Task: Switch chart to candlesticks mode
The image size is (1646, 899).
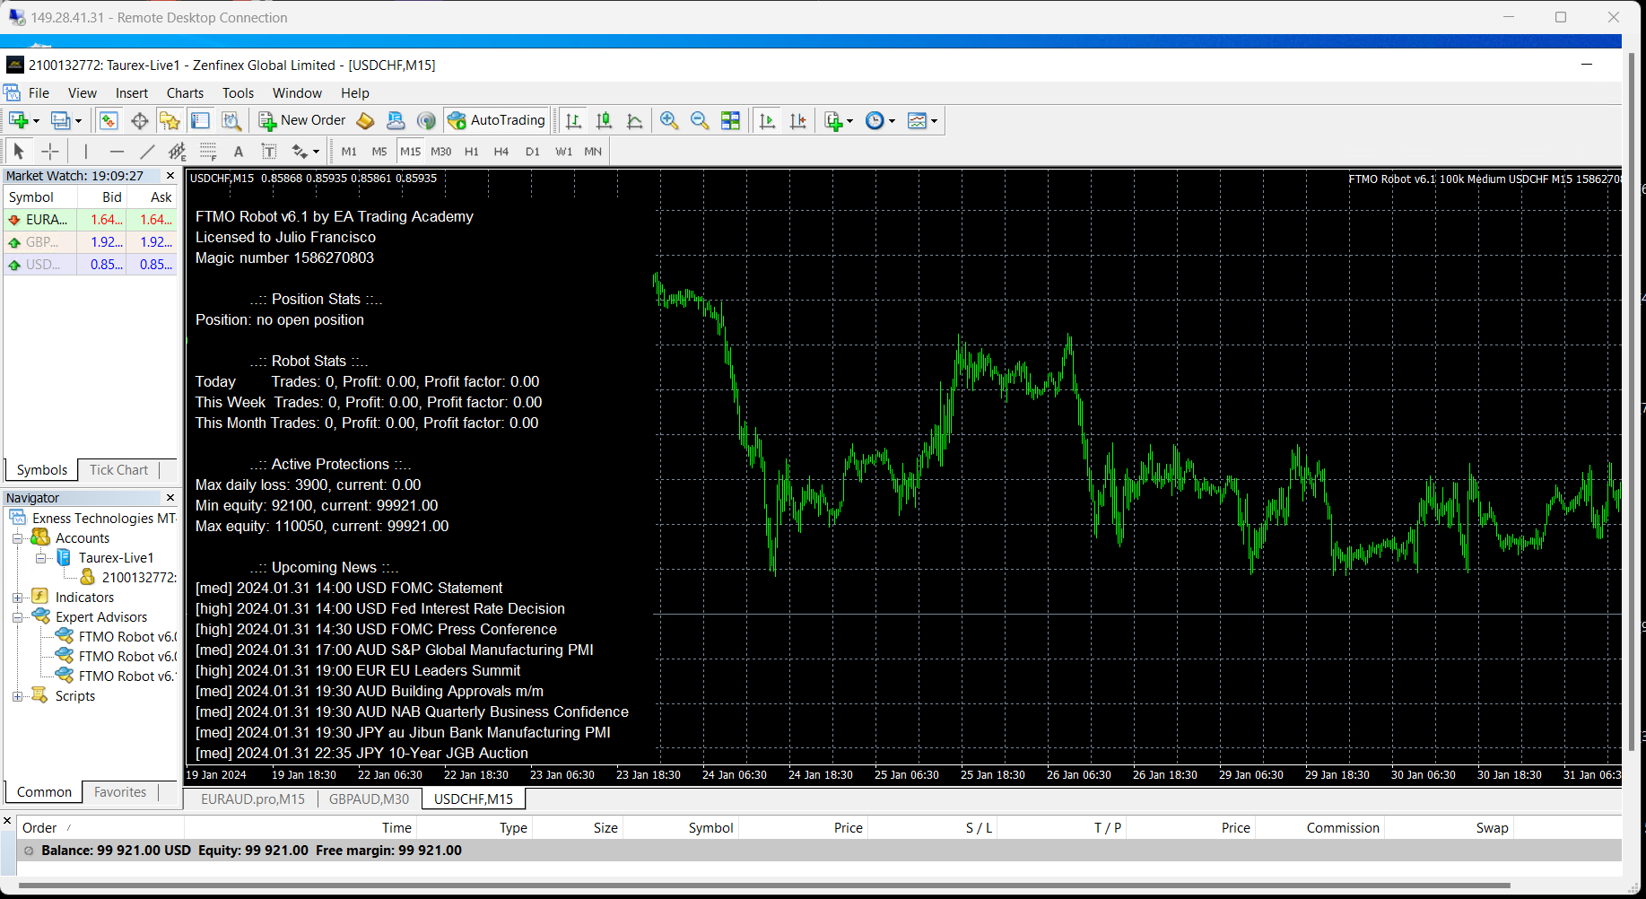Action: pos(604,120)
